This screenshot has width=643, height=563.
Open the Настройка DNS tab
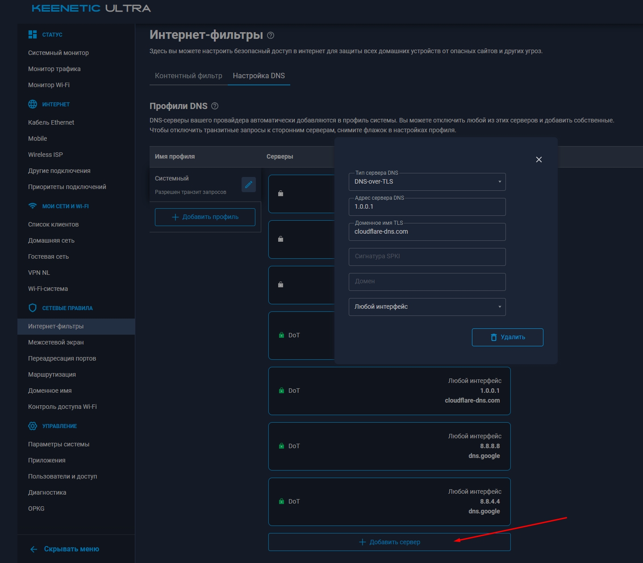tap(259, 76)
